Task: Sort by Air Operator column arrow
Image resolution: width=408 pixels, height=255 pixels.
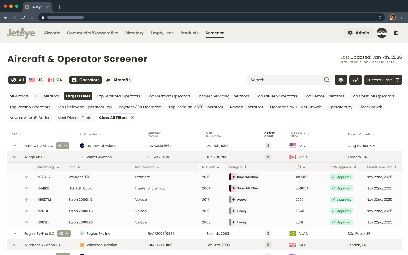Action: tap(100, 134)
